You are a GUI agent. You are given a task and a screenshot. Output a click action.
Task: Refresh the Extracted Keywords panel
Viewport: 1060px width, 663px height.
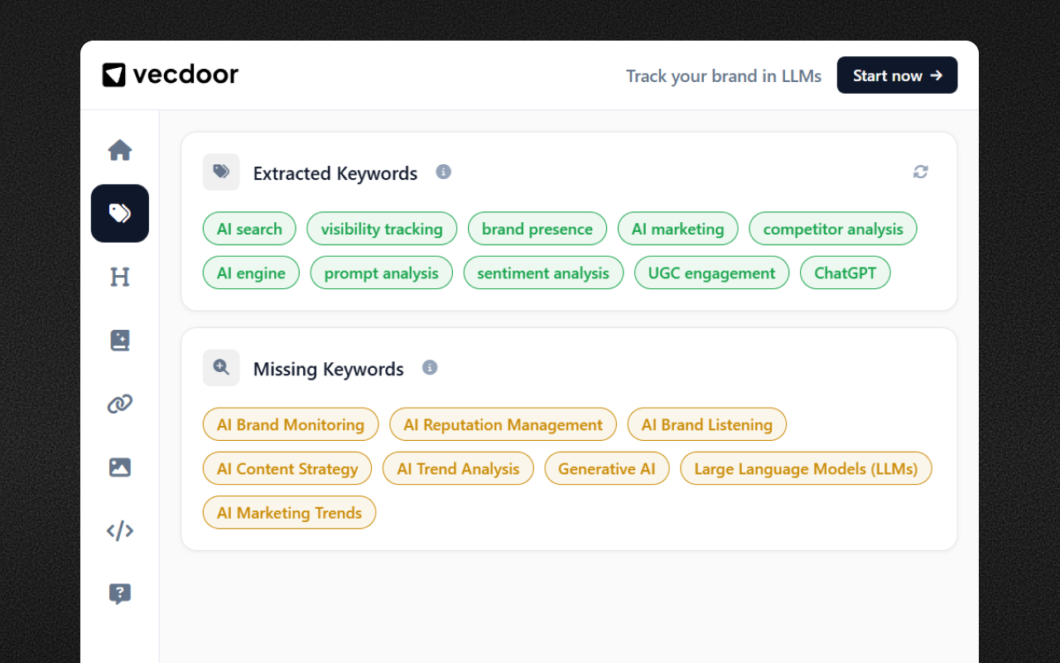[920, 172]
